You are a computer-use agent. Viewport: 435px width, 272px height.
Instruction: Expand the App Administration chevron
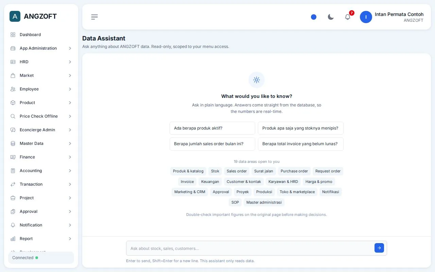(70, 48)
